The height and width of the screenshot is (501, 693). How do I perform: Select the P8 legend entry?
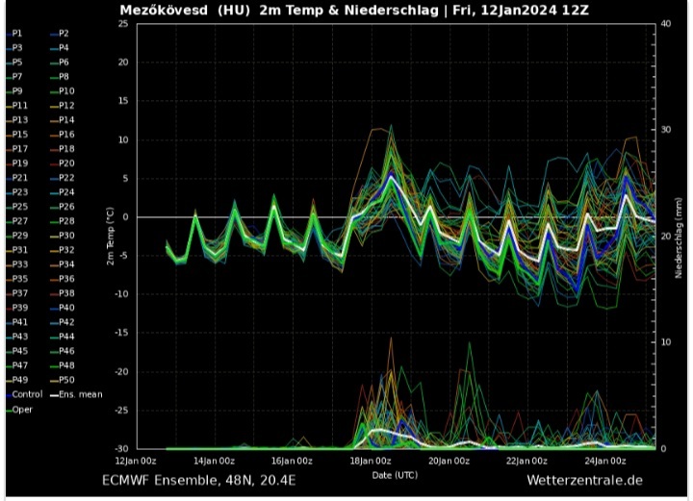coord(64,76)
